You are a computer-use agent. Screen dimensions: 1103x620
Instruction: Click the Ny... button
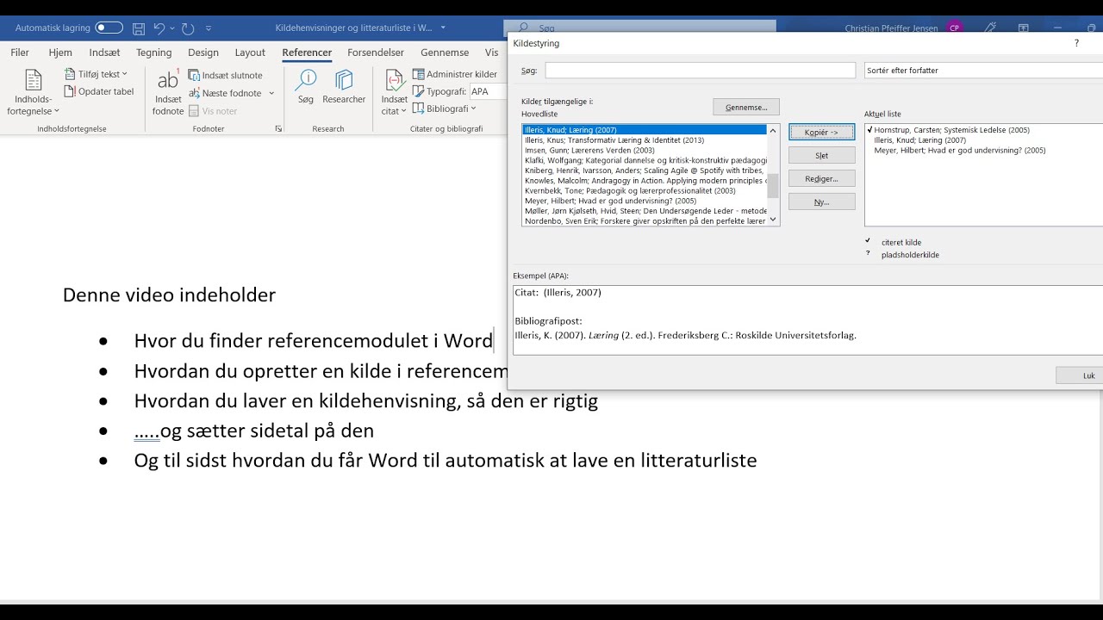click(821, 201)
